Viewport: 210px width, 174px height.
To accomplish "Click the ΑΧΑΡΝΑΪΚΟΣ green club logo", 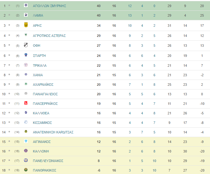I will (x=26, y=84).
